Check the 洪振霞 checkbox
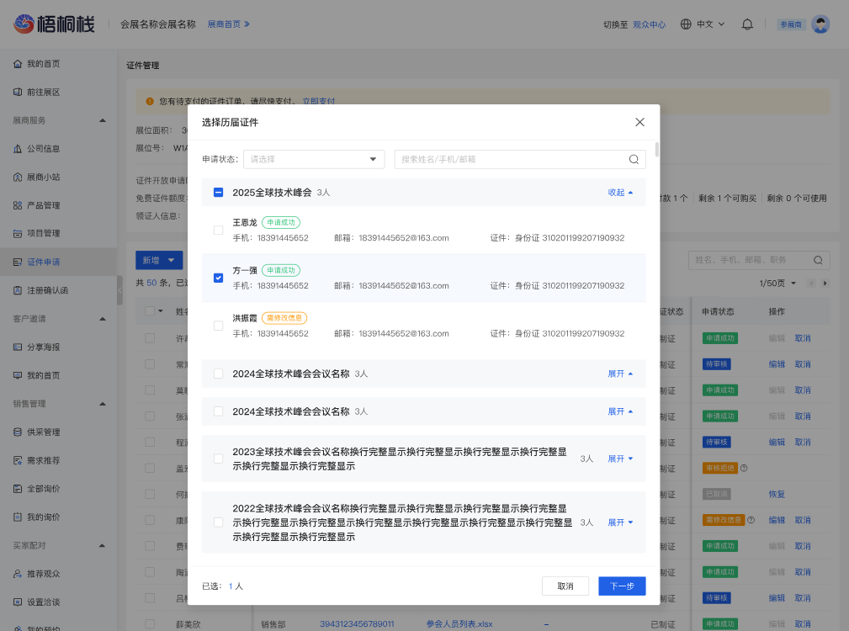Image resolution: width=849 pixels, height=631 pixels. tap(219, 326)
